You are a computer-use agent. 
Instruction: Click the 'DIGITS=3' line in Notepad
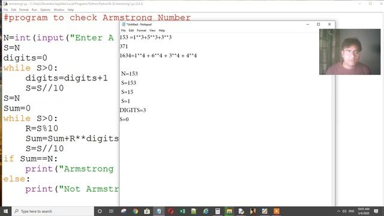point(133,110)
